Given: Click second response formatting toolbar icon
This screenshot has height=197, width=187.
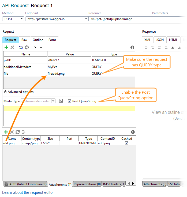Looking at the screenshot, I should point(152,47).
